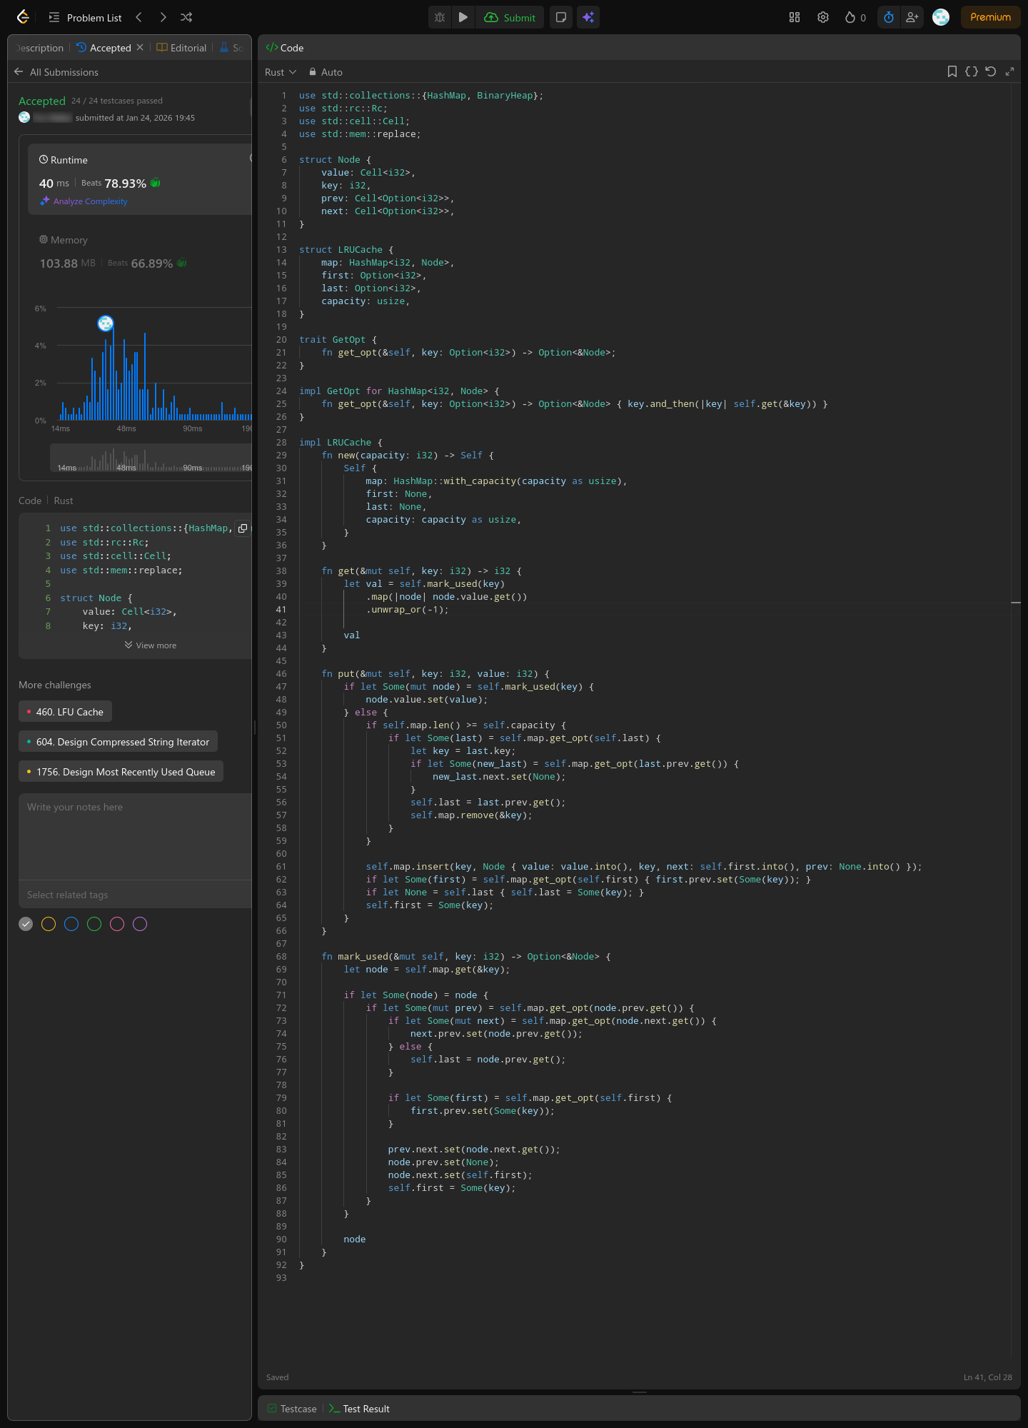Select the checked gray tag circle
Viewport: 1028px width, 1428px height.
point(26,924)
